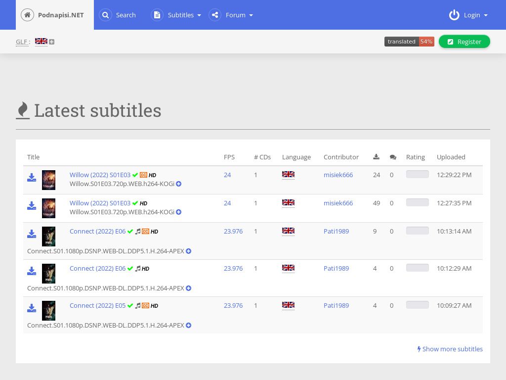Click rating bar of Connect E05 row
Viewport: 506px width, 380px height.
click(x=417, y=305)
